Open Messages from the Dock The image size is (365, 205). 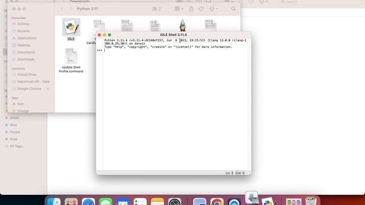tap(106, 202)
